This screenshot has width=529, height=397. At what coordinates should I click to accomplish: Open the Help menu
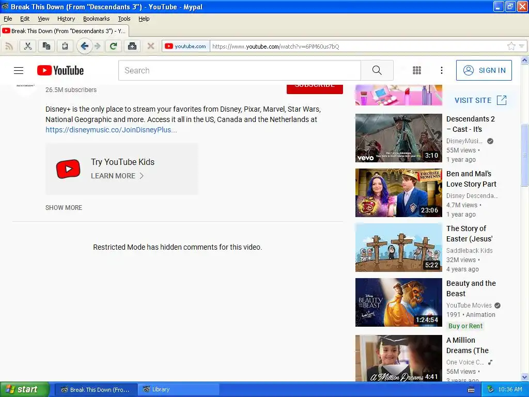pos(144,19)
